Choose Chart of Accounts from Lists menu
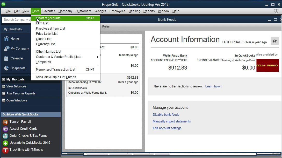This screenshot has width=282, height=158. (66, 18)
